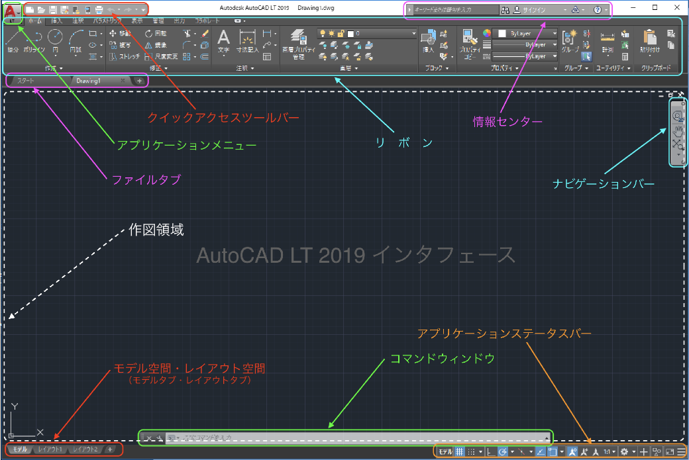The height and width of the screenshot is (460, 689).
Task: Click the new drawing plus file tab button
Action: [x=139, y=81]
